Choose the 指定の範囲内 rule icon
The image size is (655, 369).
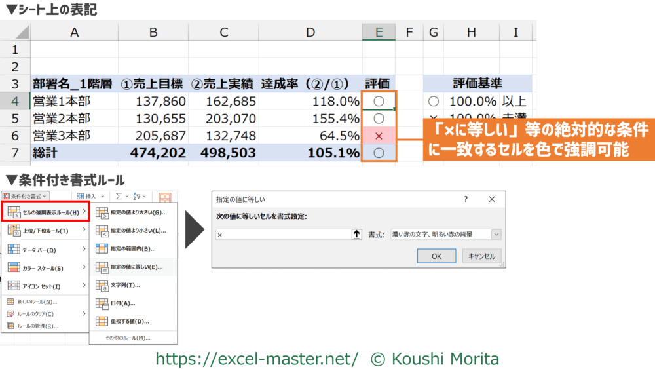(102, 249)
